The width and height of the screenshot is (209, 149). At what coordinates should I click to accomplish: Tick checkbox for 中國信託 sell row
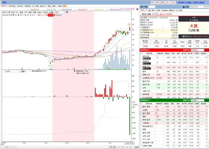point(141,123)
